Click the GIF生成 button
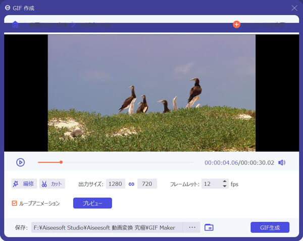303x241 pixels. (270, 227)
